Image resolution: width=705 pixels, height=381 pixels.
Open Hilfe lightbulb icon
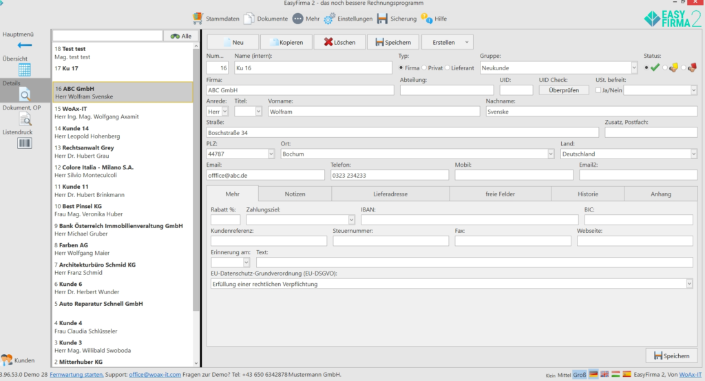coord(427,19)
